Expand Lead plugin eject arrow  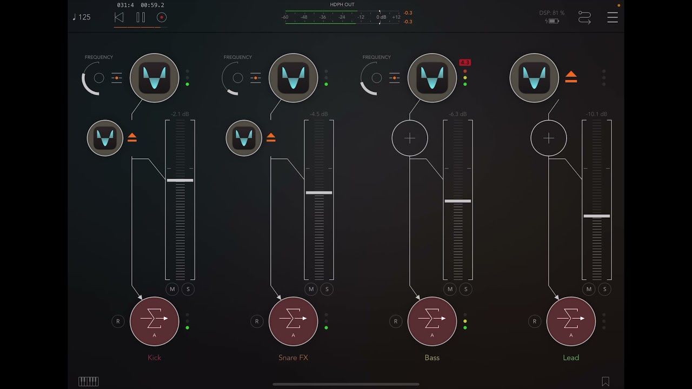tap(571, 78)
